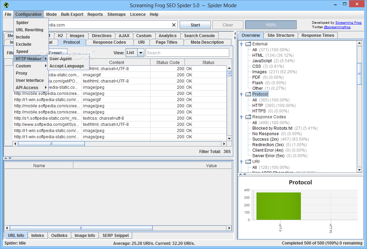Clear the URL field with the X icon
Image resolution: width=367 pixels, height=249 pixels.
174,25
